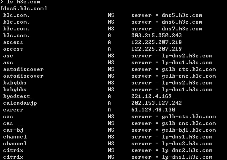
Task: Click IP address 61.129.48.130
Action: tap(153, 110)
